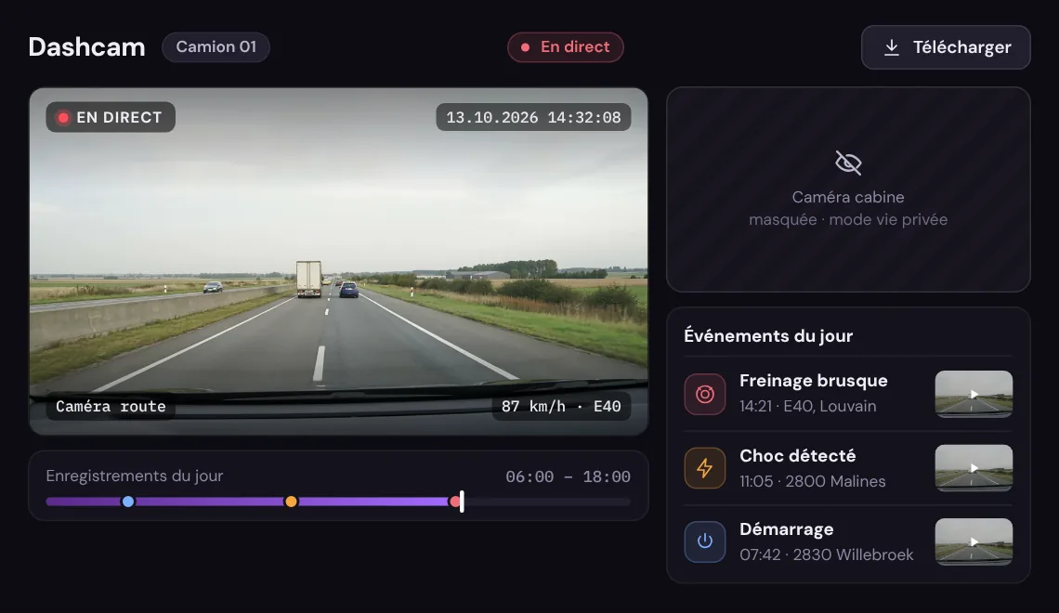Click the Choc détecté lightning icon

point(704,468)
